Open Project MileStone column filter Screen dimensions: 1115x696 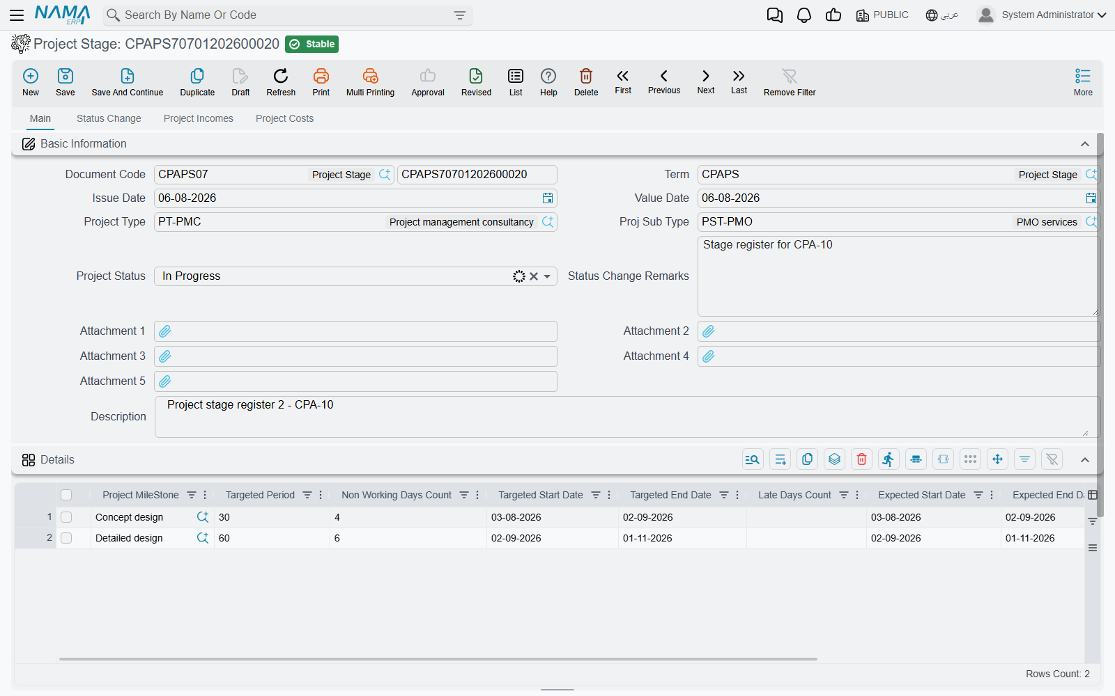[x=192, y=495]
